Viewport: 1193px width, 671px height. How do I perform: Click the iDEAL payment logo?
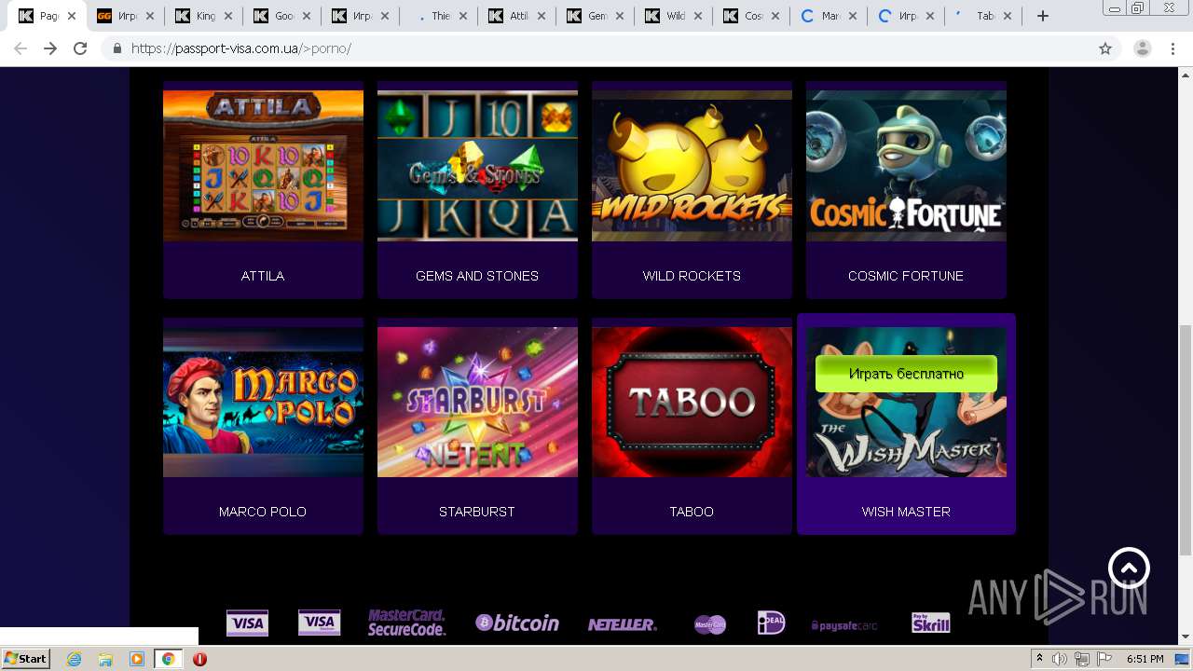click(x=771, y=623)
